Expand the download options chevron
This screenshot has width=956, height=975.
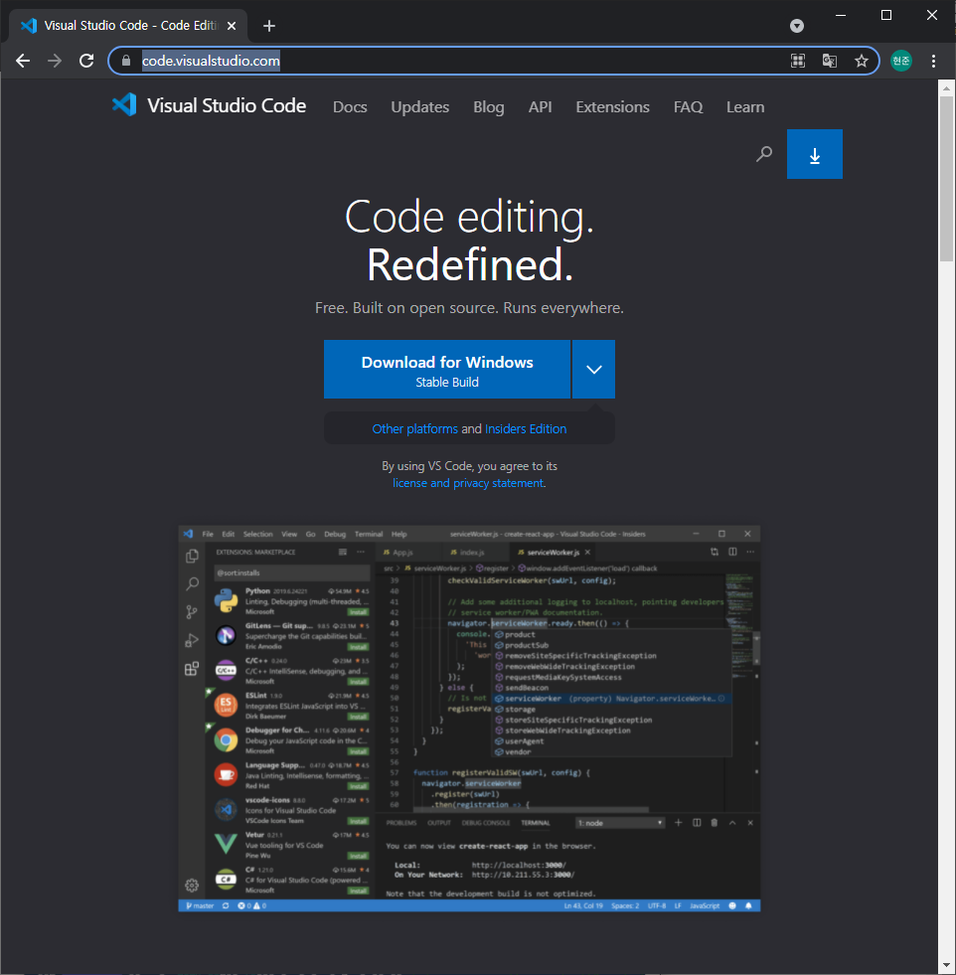coord(593,370)
